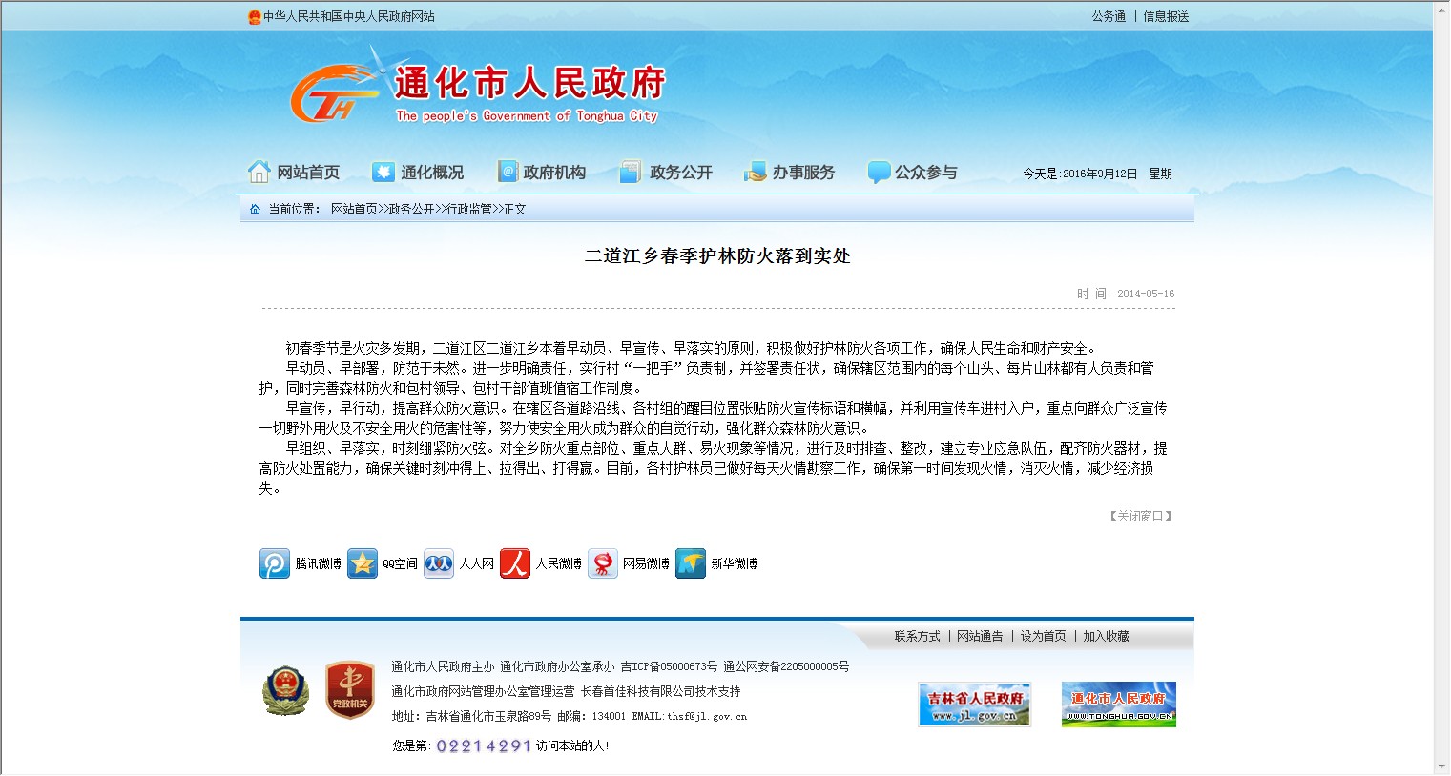1451x776 pixels.
Task: Open the 办事服务 menu item
Action: pos(790,173)
